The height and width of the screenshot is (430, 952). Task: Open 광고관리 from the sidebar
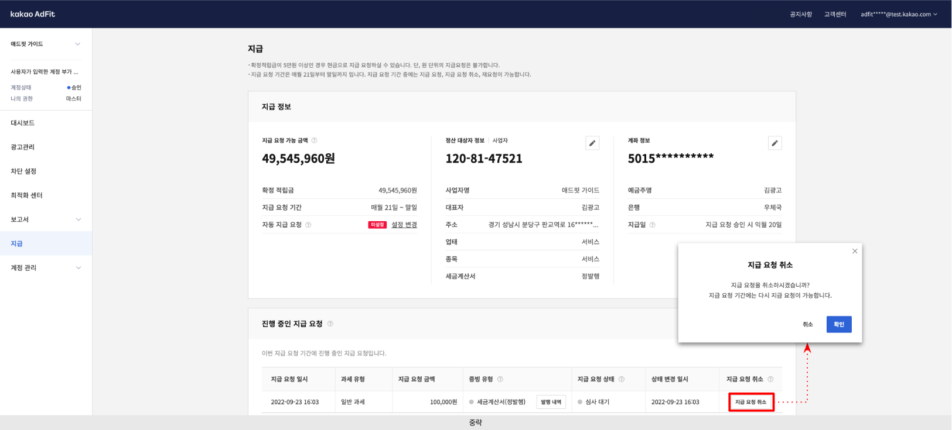tap(23, 147)
